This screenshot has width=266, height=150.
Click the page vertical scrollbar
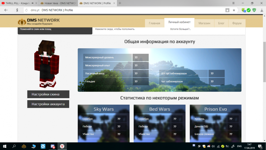click(x=264, y=61)
